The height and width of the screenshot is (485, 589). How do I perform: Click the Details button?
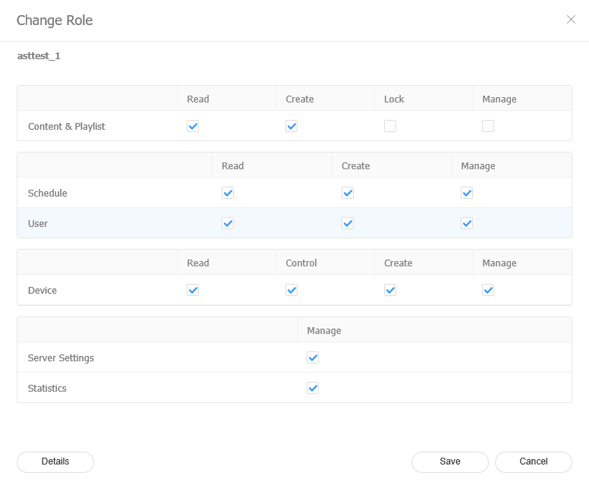[55, 461]
